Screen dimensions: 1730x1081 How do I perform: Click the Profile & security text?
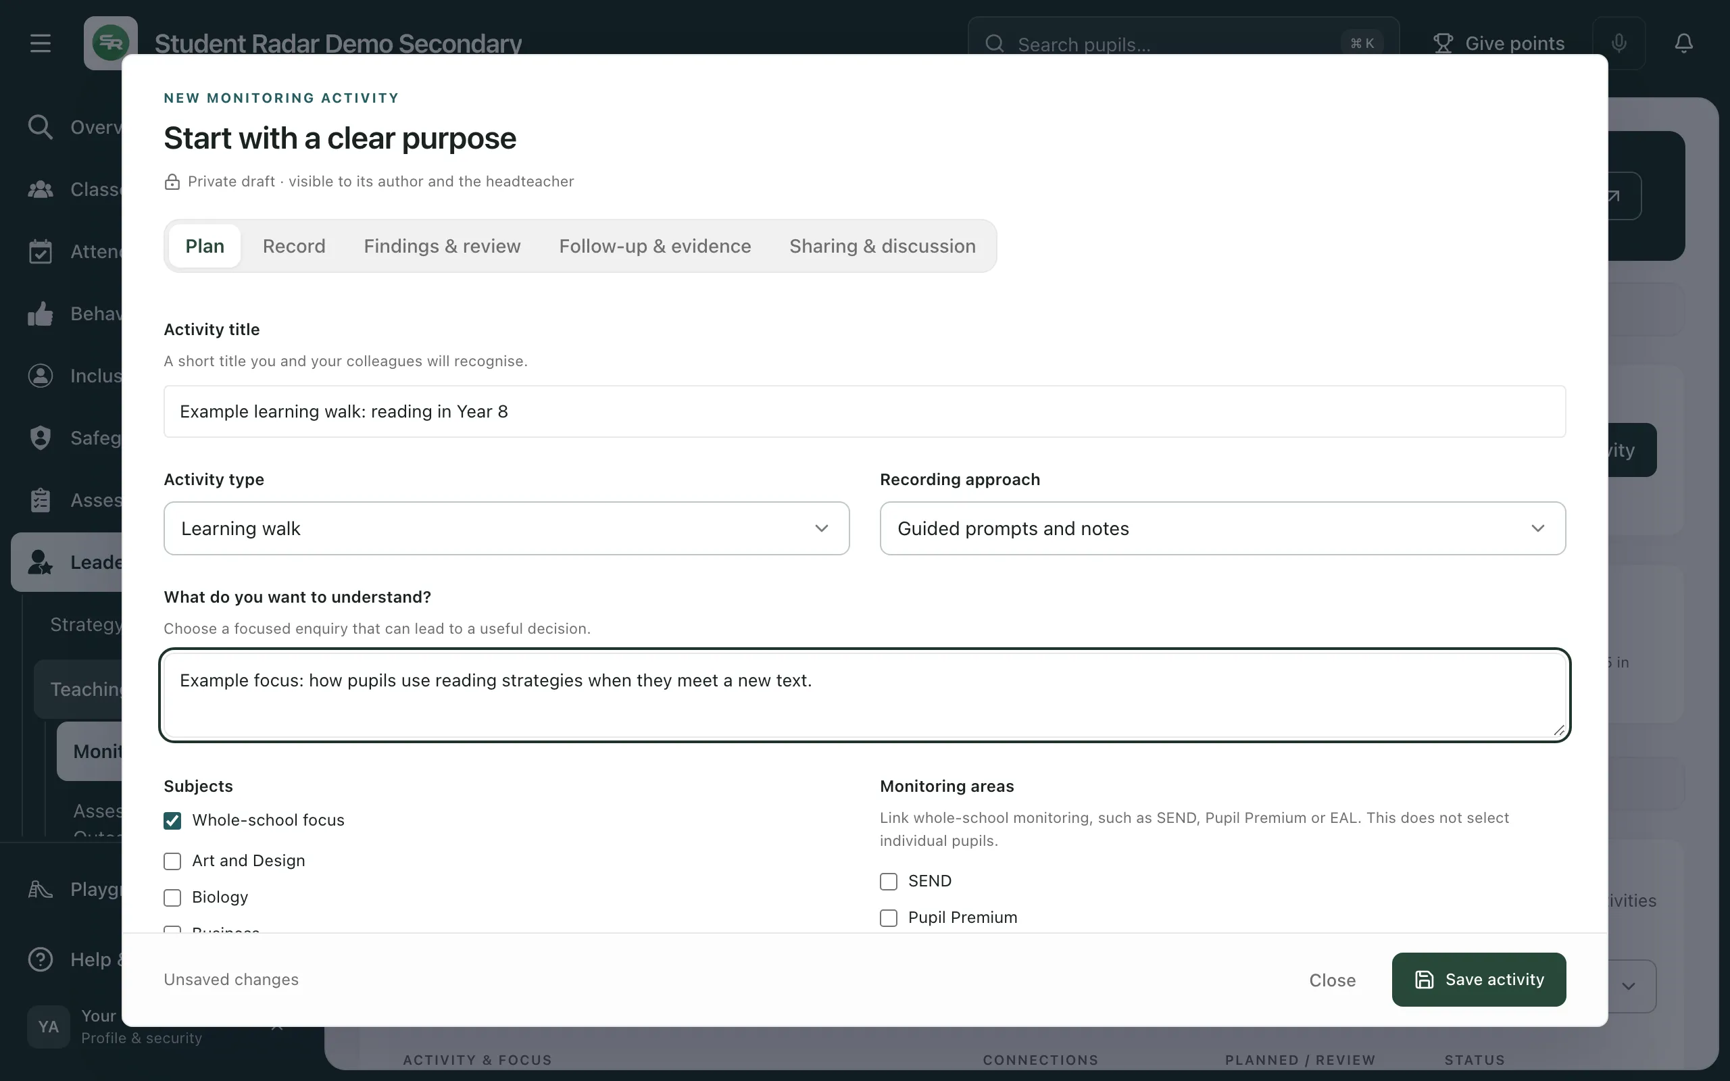tap(141, 1038)
